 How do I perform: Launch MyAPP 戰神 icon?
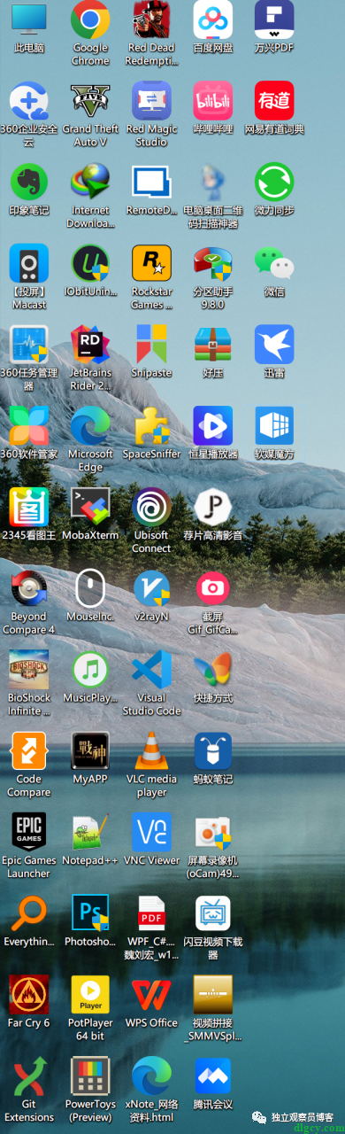[90, 750]
